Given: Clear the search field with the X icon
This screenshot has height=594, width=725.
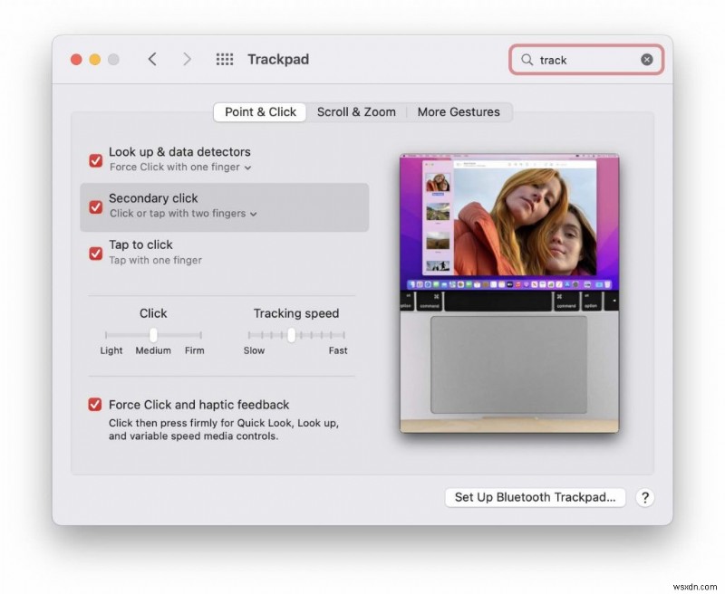Looking at the screenshot, I should pos(646,59).
